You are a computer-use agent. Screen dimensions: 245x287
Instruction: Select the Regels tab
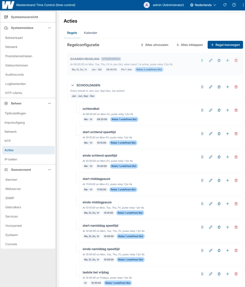coord(72,33)
